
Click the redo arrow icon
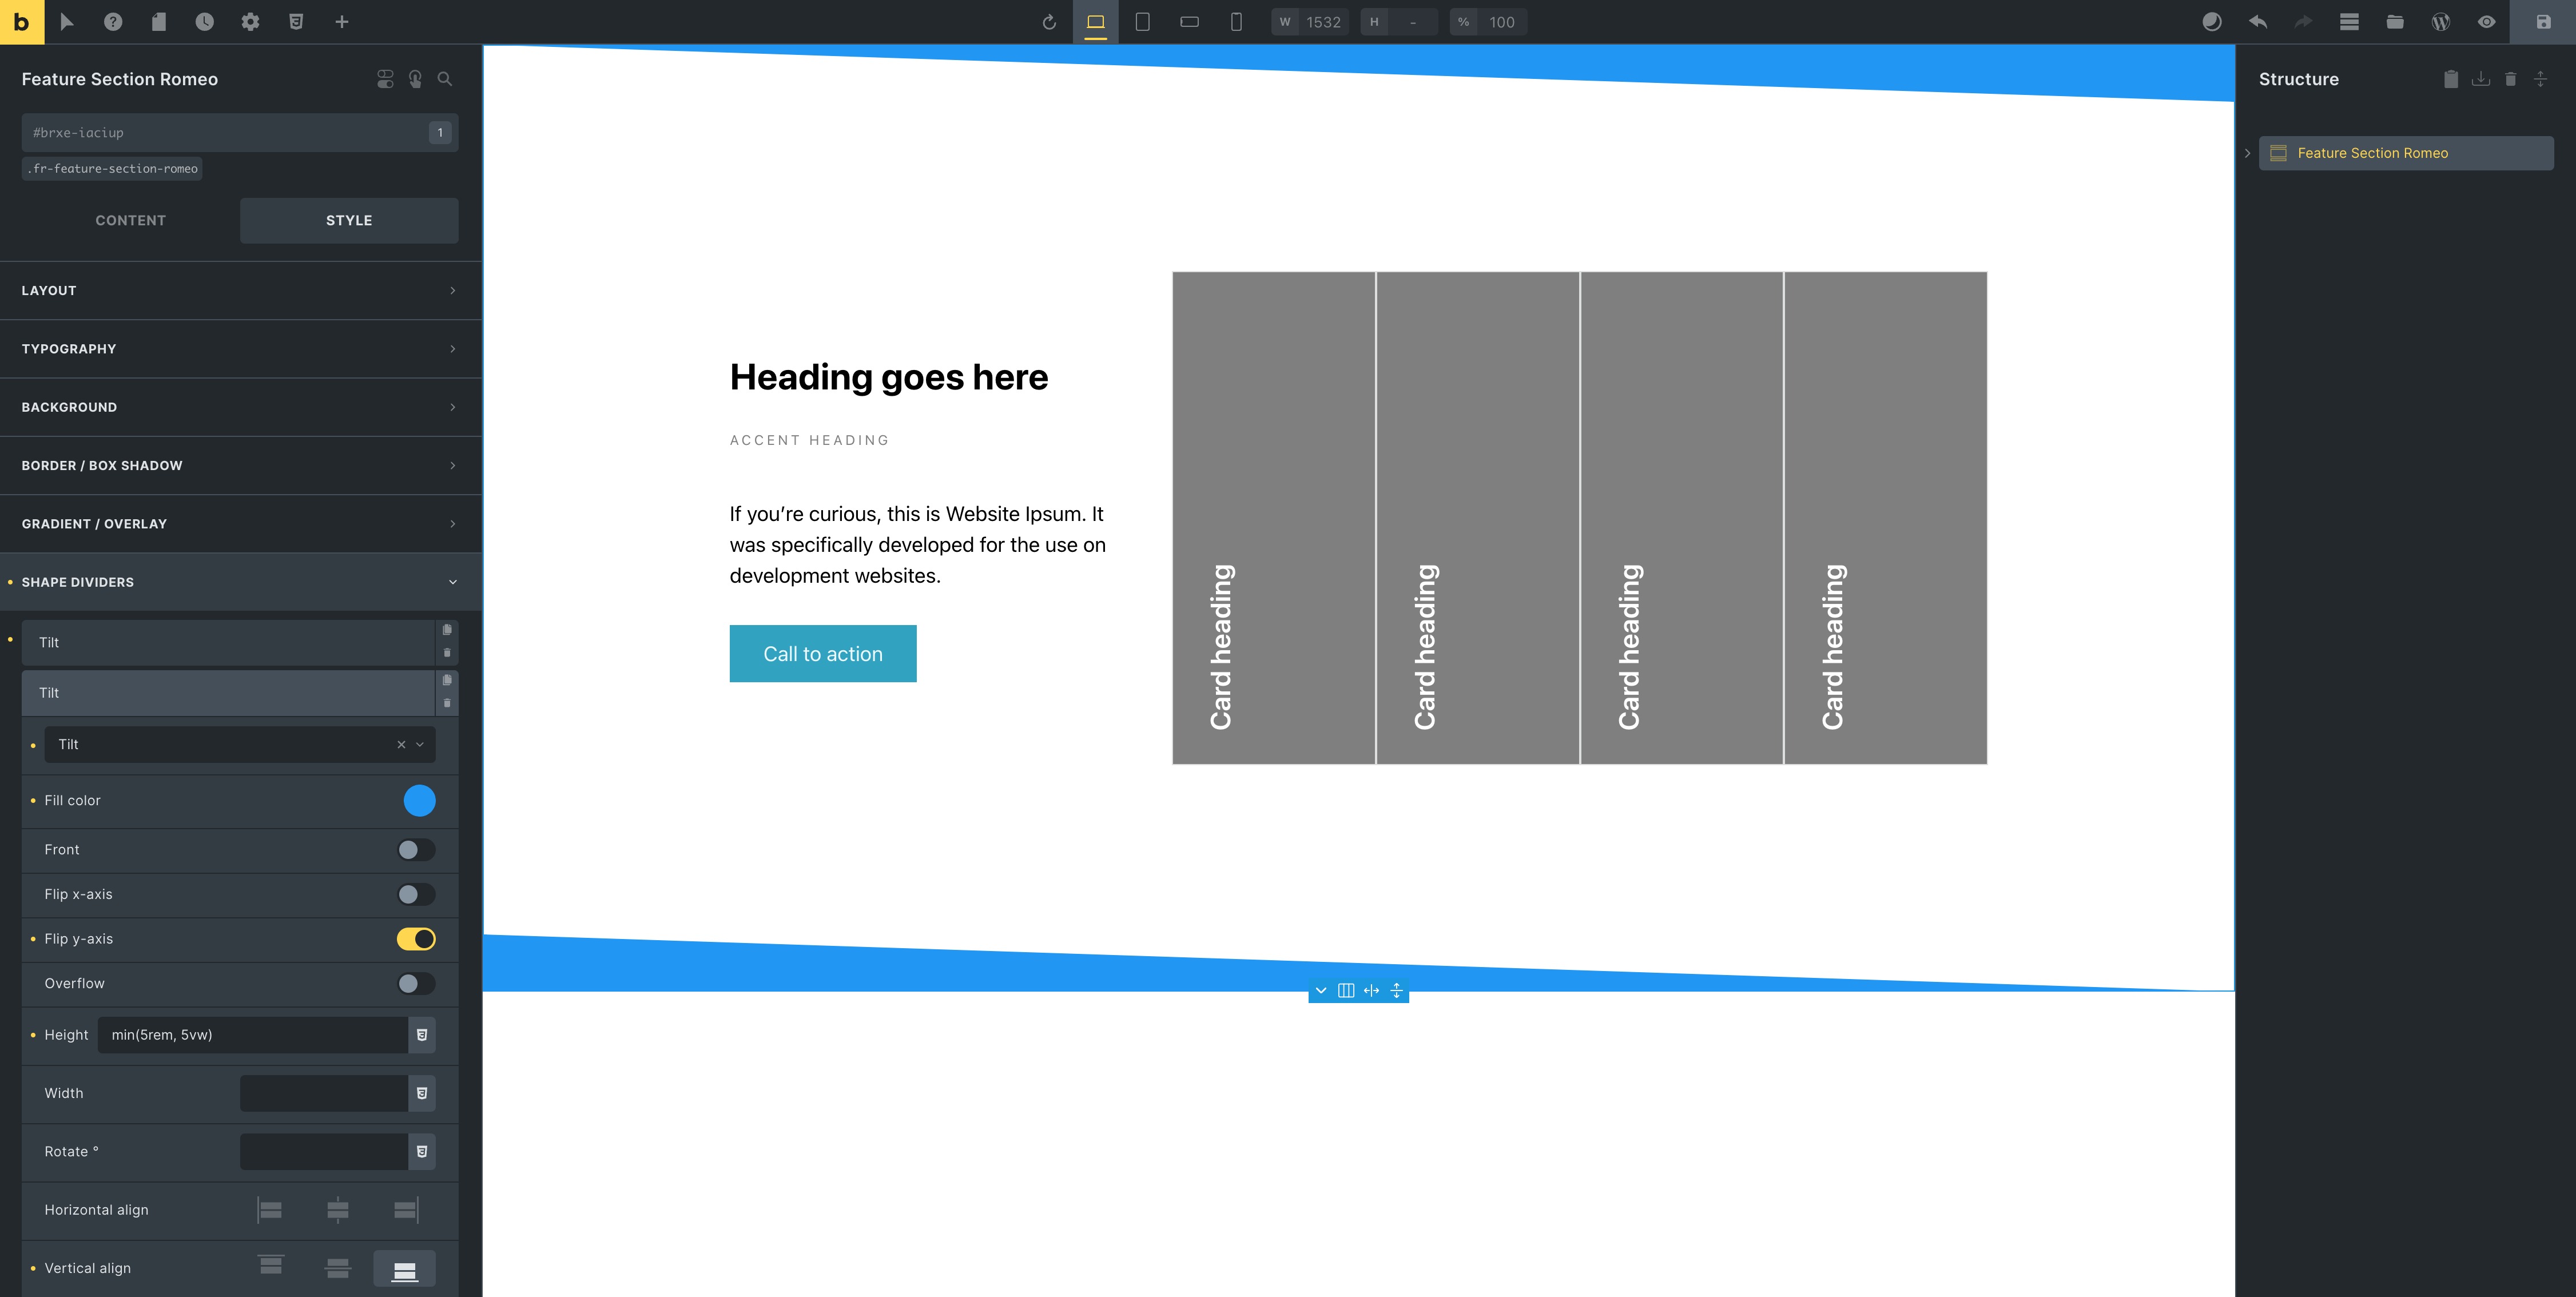(x=2303, y=22)
